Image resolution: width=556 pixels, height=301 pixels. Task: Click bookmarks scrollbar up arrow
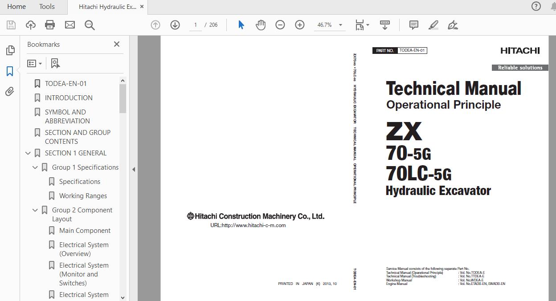123,81
